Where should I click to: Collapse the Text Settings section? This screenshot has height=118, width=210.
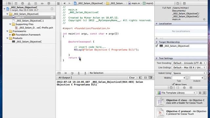tap(157, 58)
